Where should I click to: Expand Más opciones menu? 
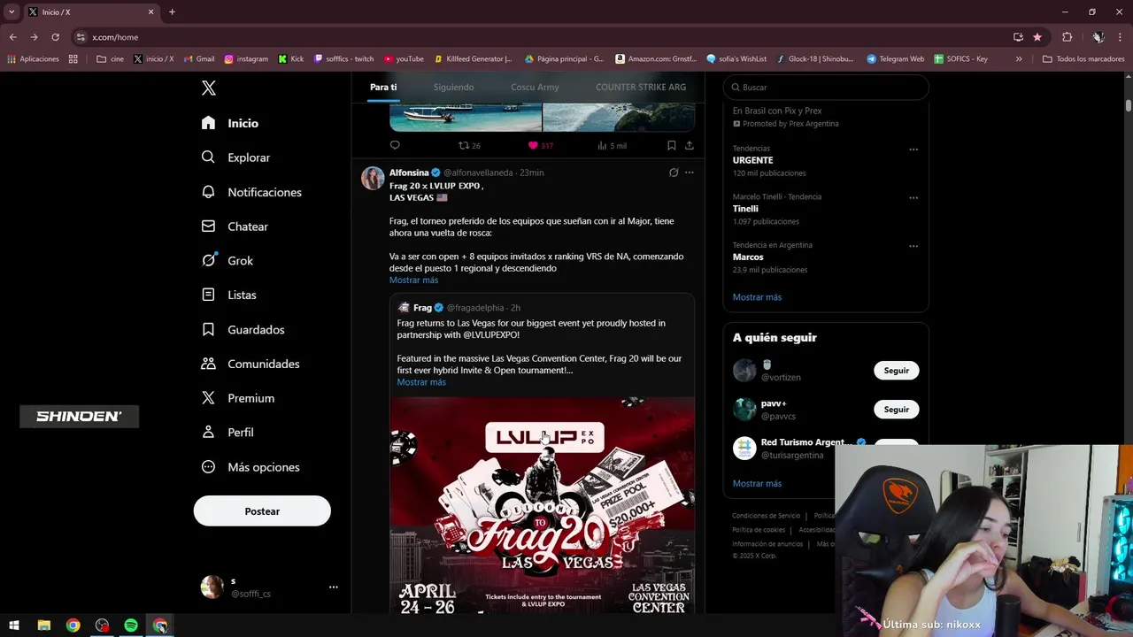coord(250,467)
